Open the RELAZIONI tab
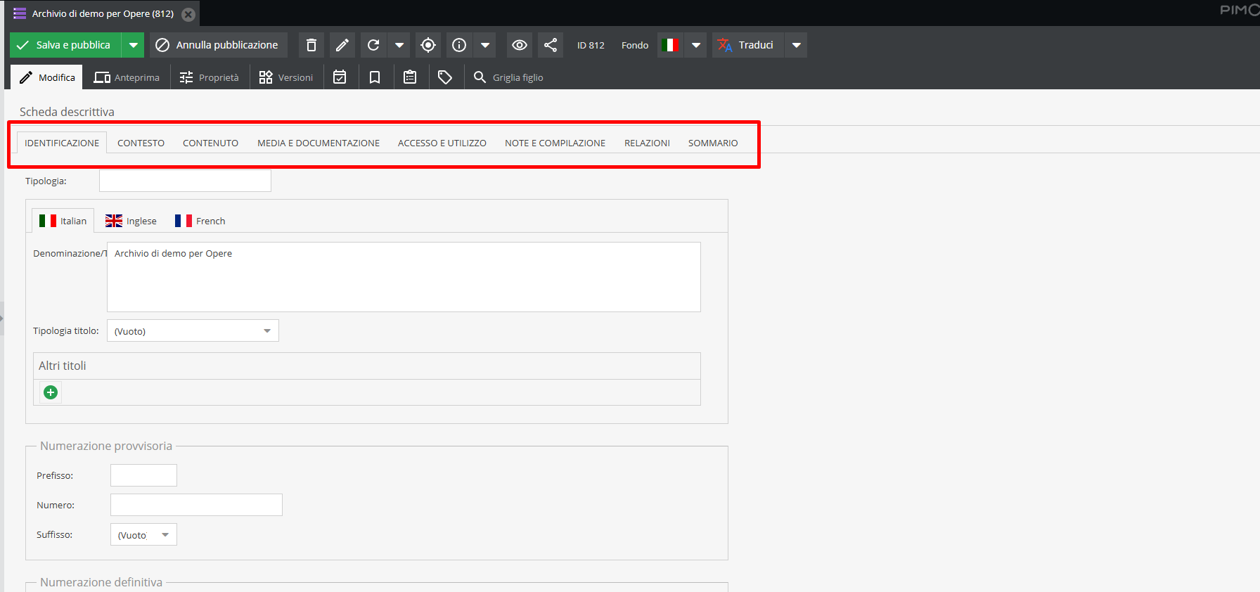This screenshot has width=1260, height=592. coord(647,143)
